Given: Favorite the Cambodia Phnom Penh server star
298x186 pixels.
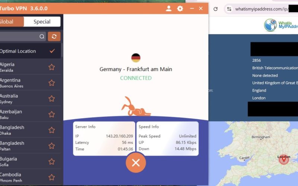Looking at the screenshot, I should (52, 177).
